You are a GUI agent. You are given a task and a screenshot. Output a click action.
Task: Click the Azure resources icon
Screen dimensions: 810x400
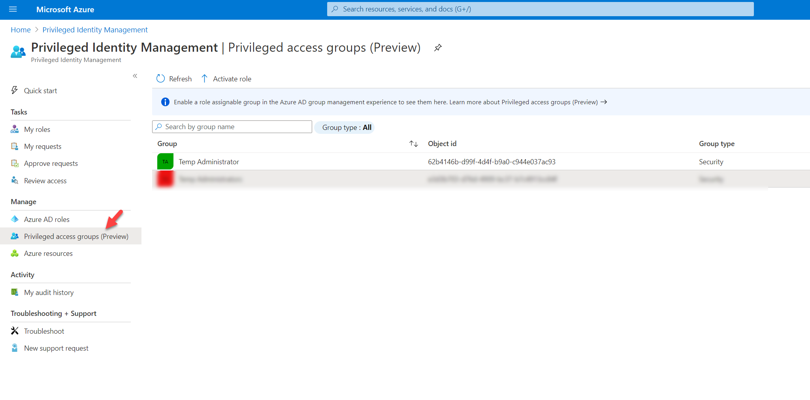point(15,253)
